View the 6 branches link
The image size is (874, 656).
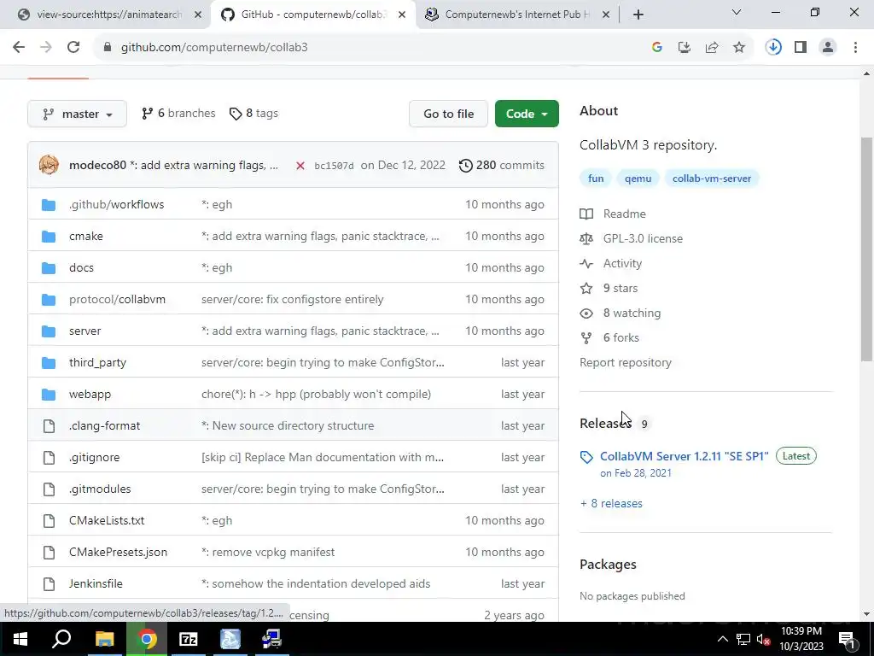click(178, 114)
